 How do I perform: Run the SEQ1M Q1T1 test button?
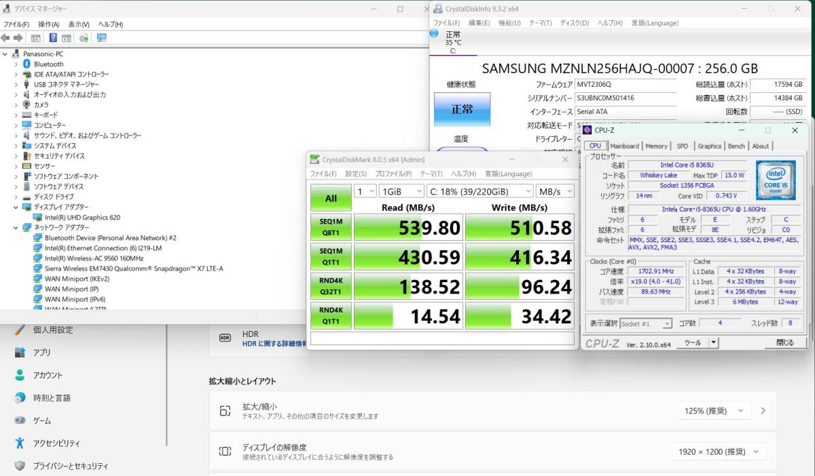point(331,256)
